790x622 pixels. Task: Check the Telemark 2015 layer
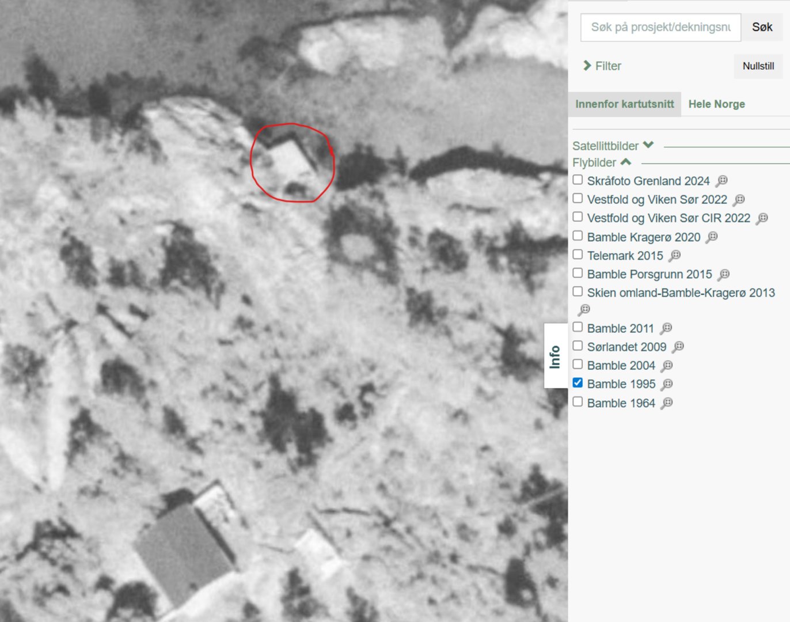tap(578, 254)
